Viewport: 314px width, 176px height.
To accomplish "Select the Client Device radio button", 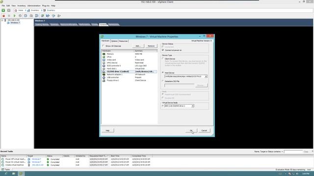I will (x=163, y=59).
